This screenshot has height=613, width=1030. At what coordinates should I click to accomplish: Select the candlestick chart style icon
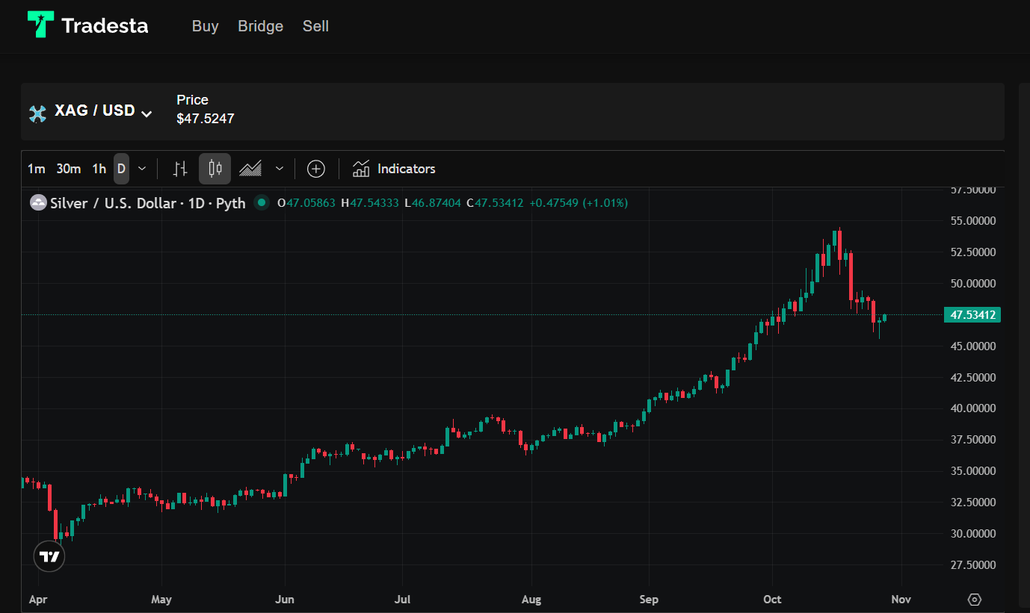215,169
